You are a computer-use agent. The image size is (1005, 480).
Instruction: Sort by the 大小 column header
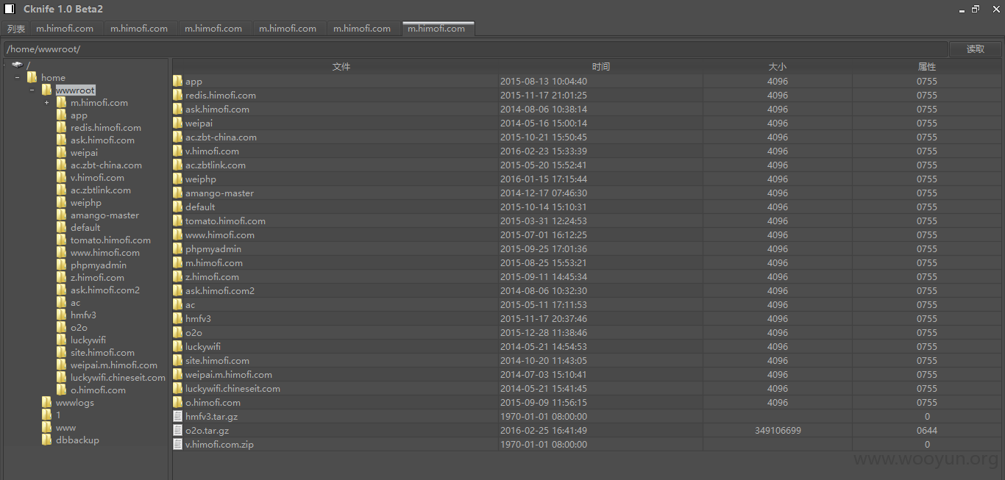778,67
